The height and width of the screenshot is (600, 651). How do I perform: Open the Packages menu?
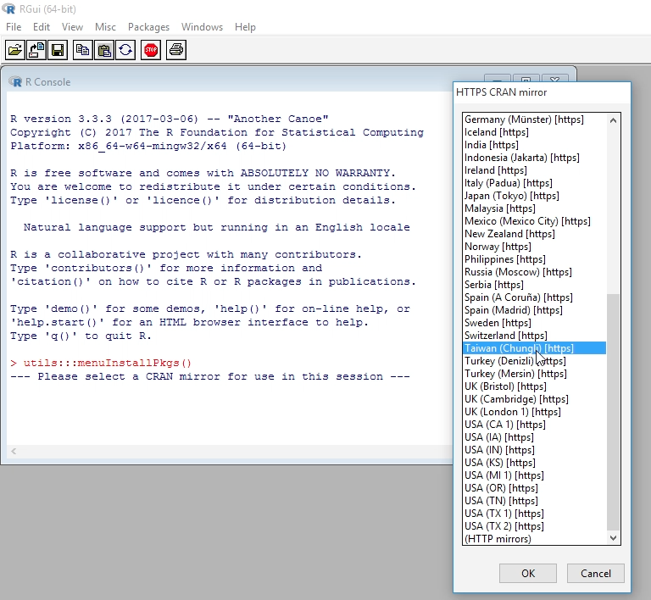click(148, 27)
